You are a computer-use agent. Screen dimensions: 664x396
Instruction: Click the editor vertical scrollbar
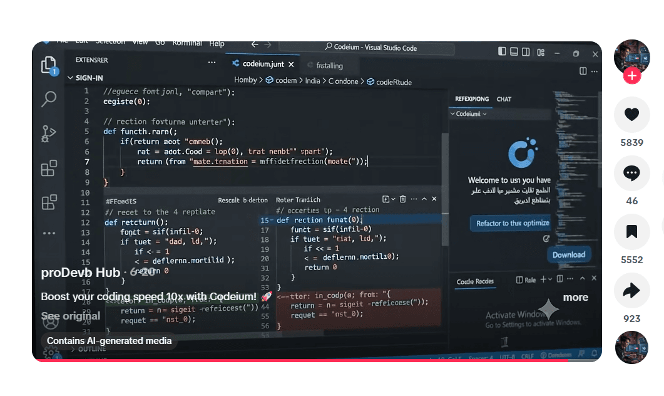coord(444,189)
